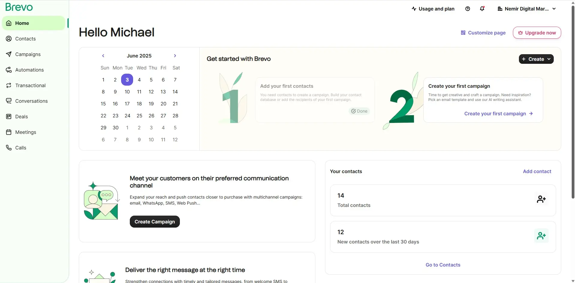Click the green add-person icon for new contacts
The height and width of the screenshot is (283, 575).
click(x=541, y=236)
